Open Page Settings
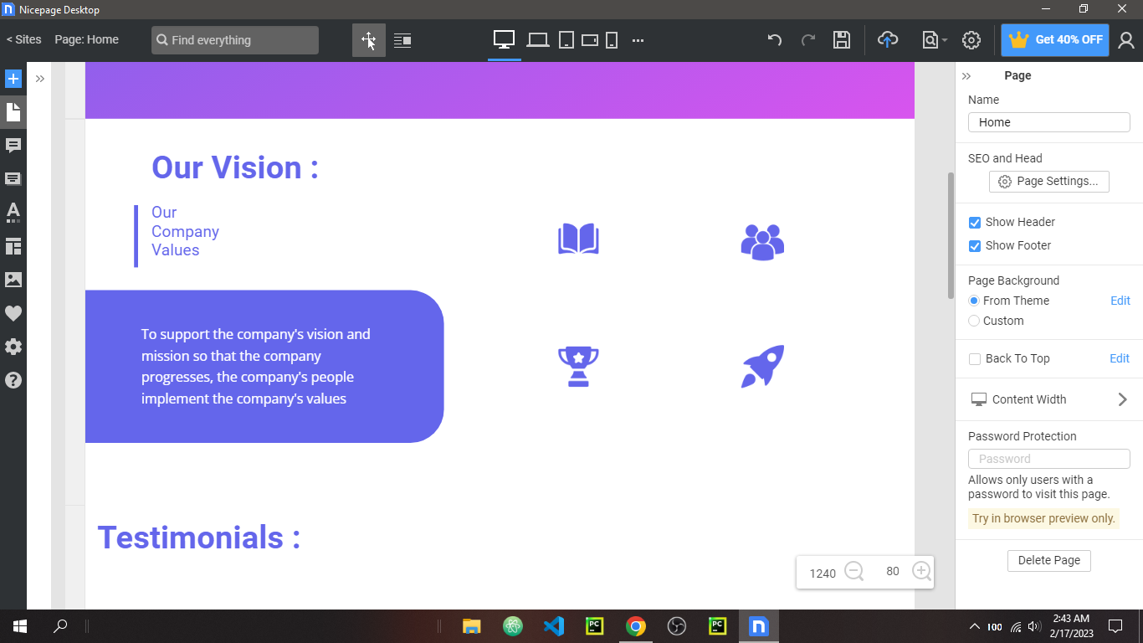 1048,181
